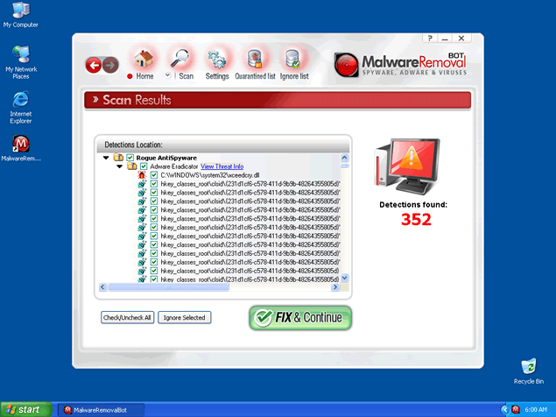
Task: Click the gray forward arrow button
Action: (110, 64)
